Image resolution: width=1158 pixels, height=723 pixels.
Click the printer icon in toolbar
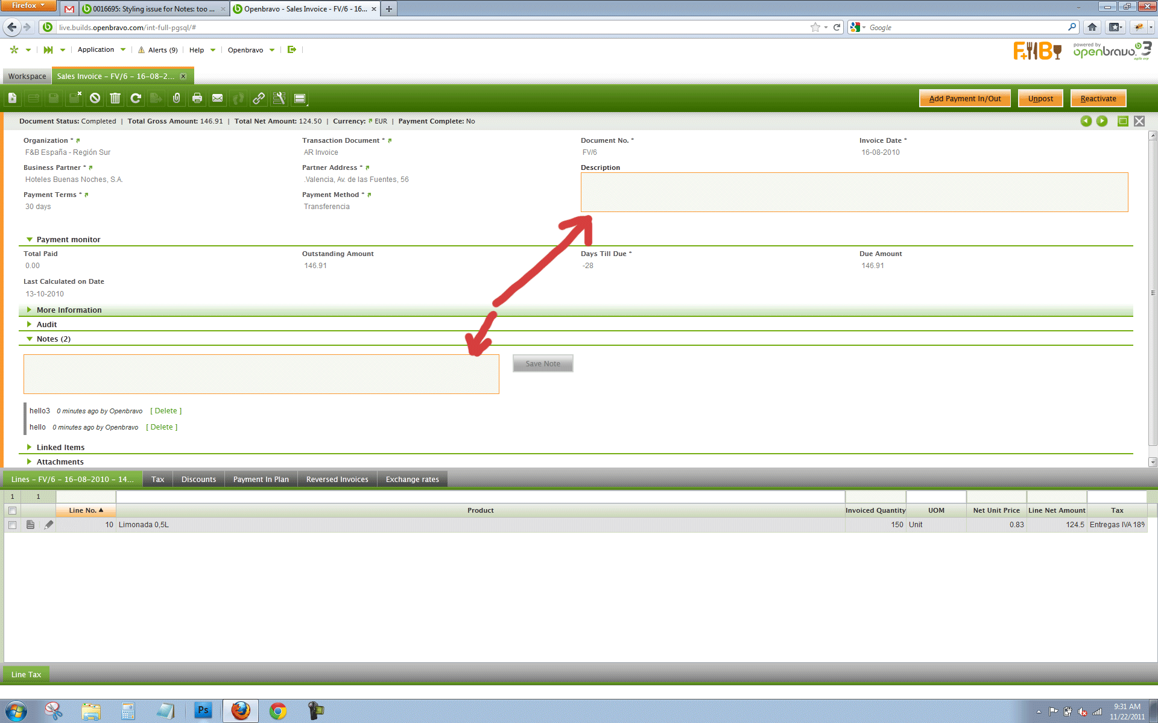point(197,98)
